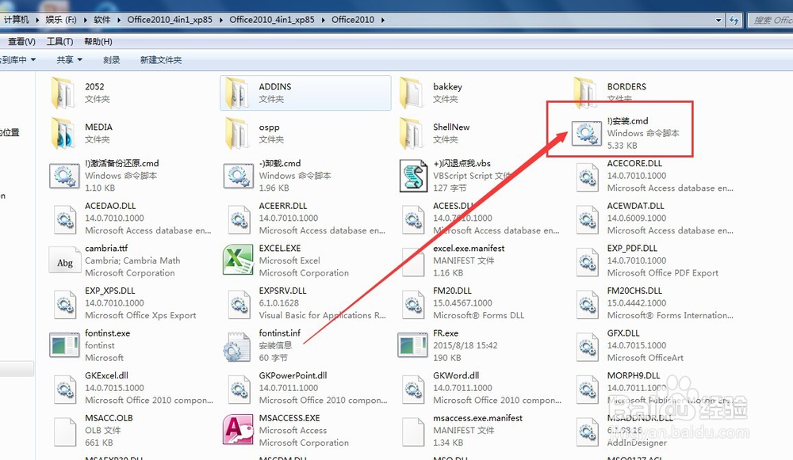Screen dimensions: 793x460
Task: Select the MORPH9.DLL file name
Action: (x=633, y=375)
